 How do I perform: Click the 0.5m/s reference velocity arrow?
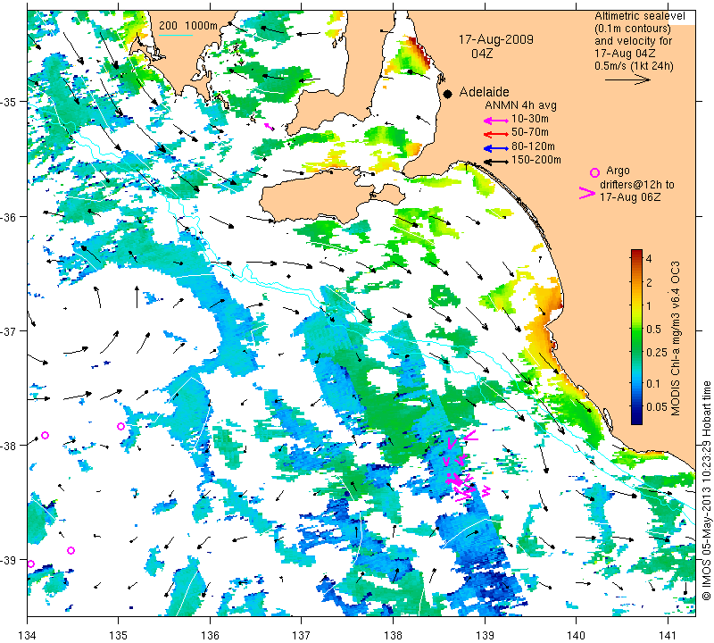pyautogui.click(x=627, y=79)
